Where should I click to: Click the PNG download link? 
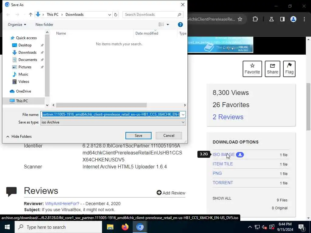pos(217,173)
